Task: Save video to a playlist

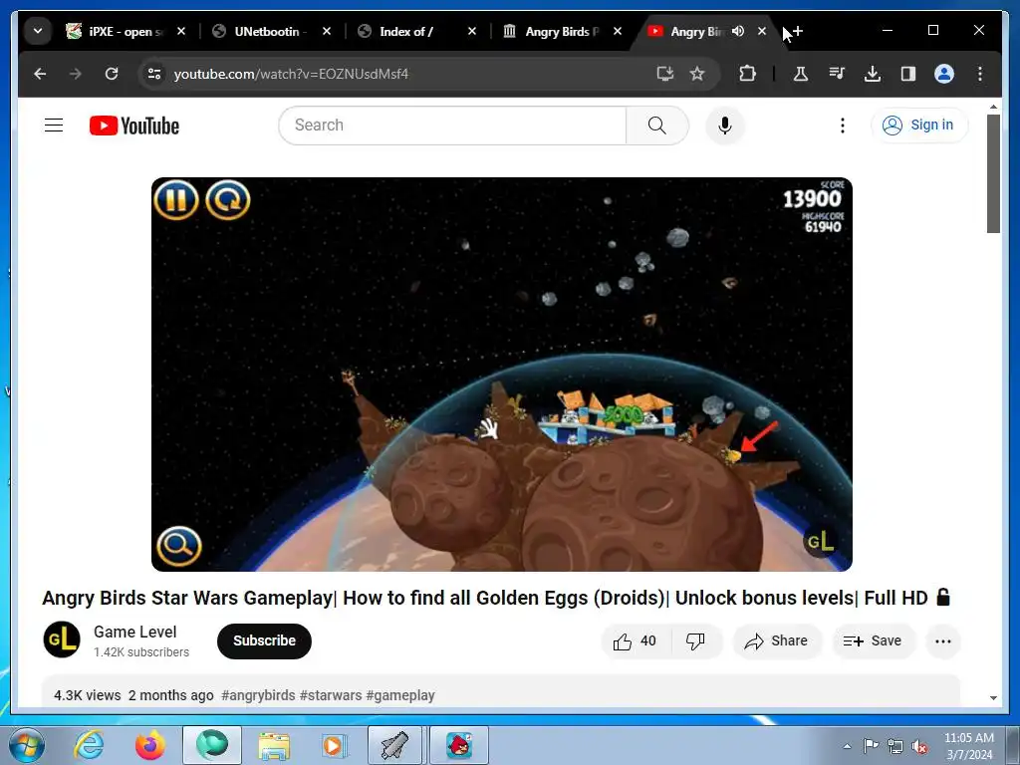Action: [873, 641]
